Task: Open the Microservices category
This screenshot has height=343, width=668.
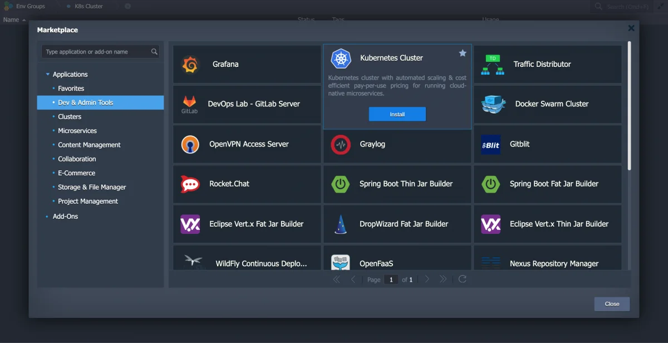Action: [x=77, y=131]
